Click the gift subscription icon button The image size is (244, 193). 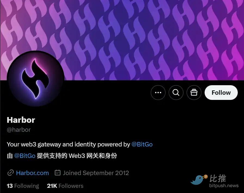(194, 93)
